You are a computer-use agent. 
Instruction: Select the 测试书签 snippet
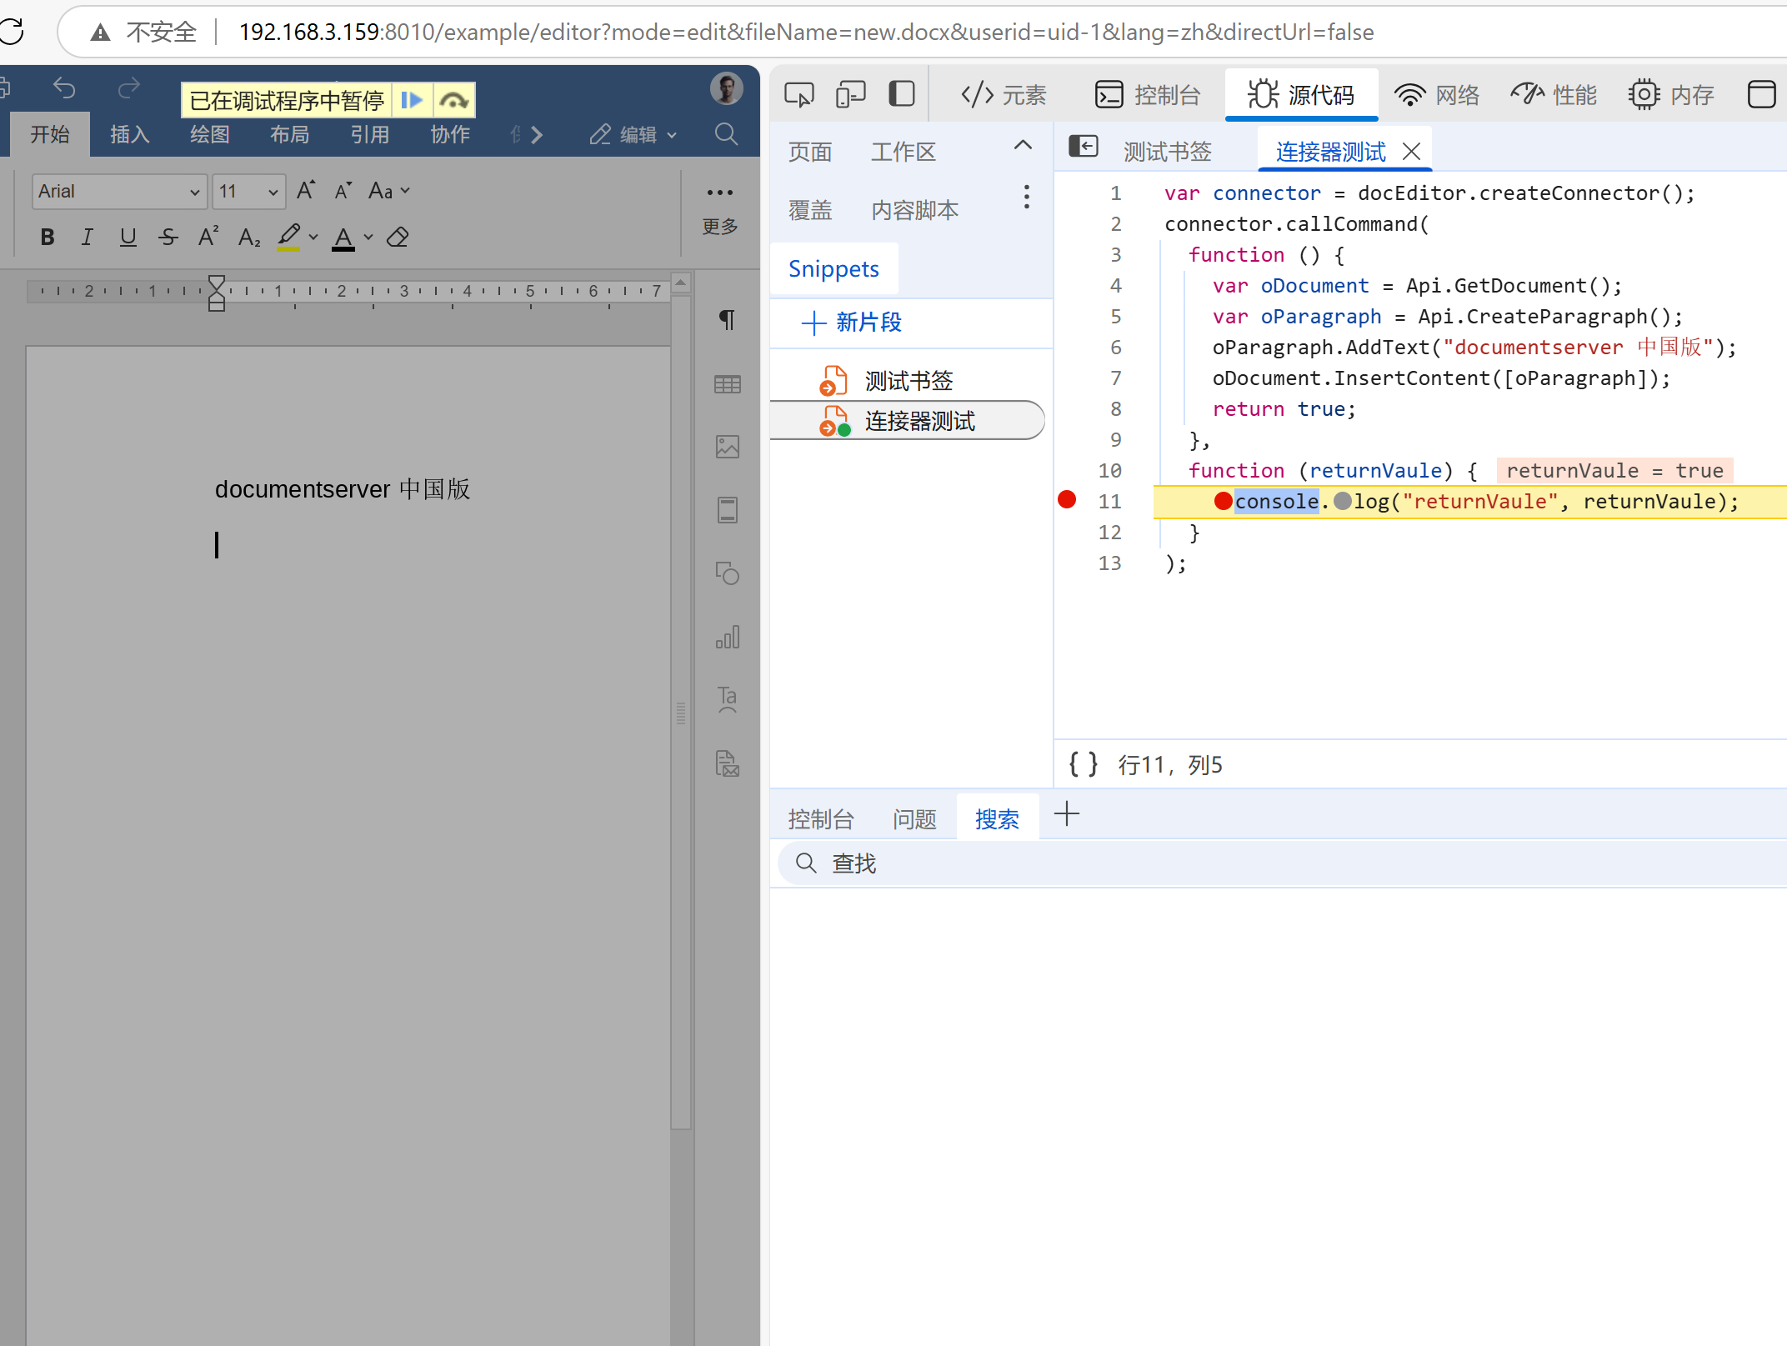(x=908, y=381)
